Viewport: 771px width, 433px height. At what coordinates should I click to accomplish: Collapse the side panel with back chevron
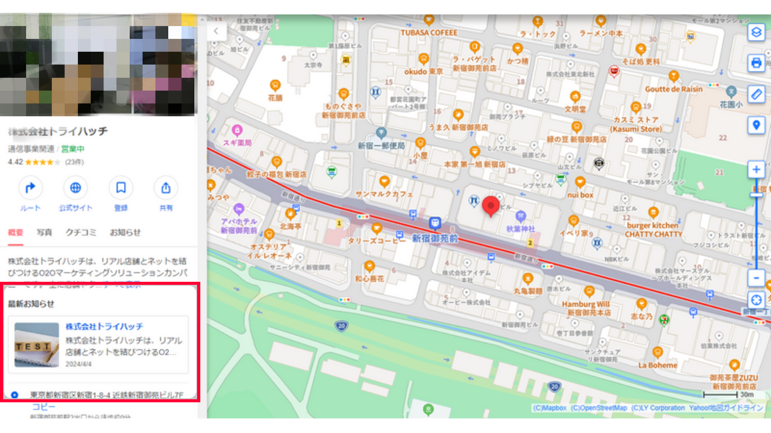click(x=216, y=31)
